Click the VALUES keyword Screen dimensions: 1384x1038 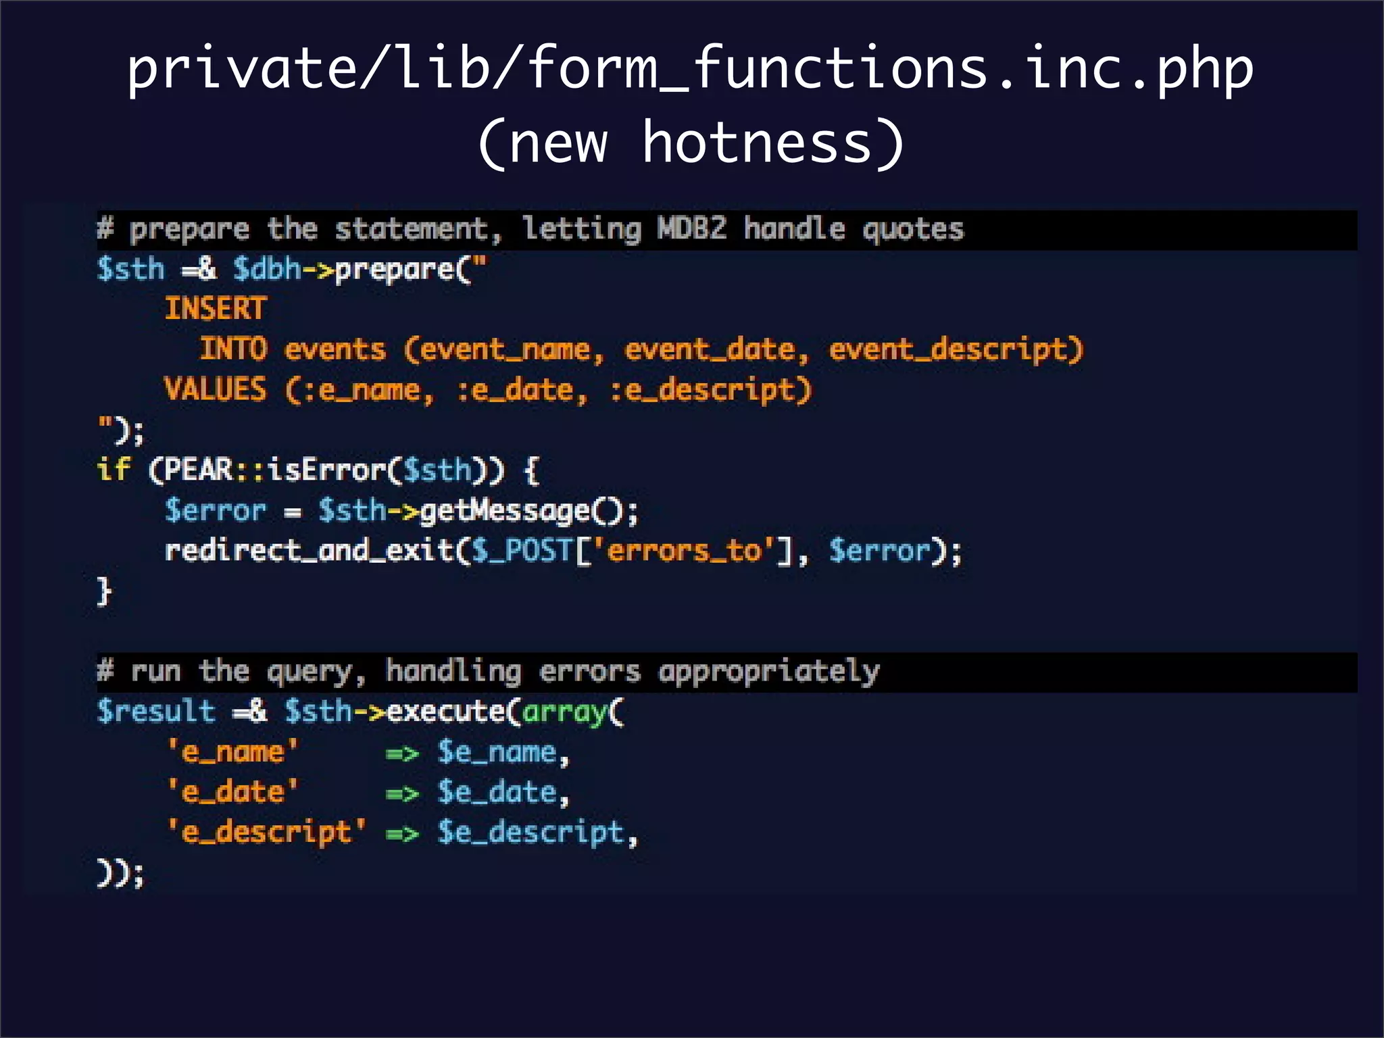pyautogui.click(x=215, y=390)
